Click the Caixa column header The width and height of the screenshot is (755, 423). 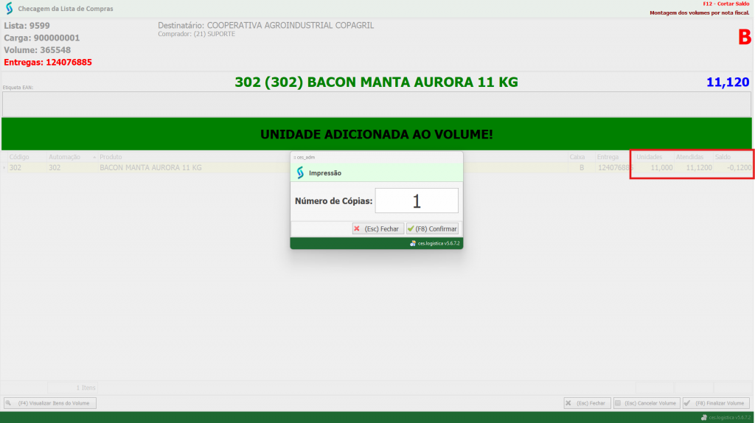577,157
